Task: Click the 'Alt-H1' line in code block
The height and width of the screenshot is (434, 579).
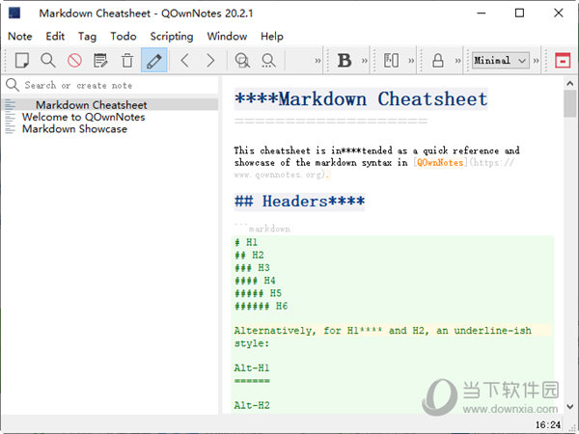Action: pos(252,368)
